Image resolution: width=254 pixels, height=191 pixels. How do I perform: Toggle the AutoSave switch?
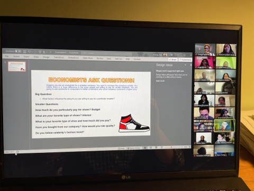pos(18,51)
